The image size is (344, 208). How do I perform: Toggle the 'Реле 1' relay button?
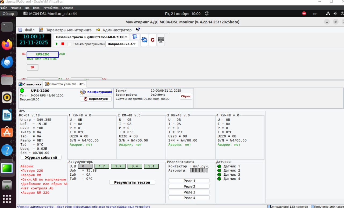(189, 181)
